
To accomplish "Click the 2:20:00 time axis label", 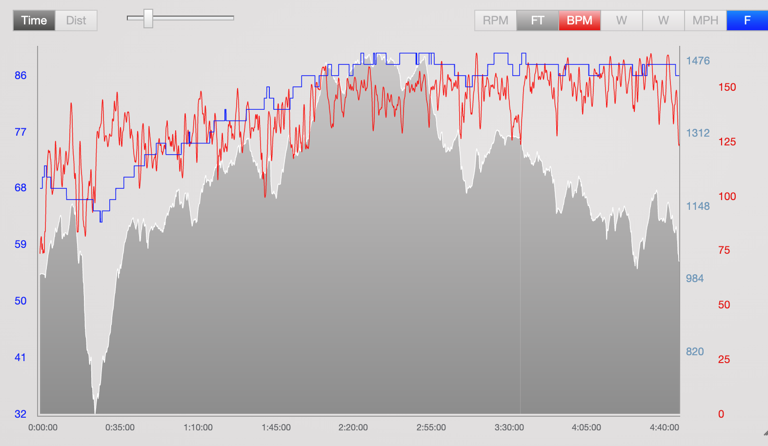I will [353, 427].
